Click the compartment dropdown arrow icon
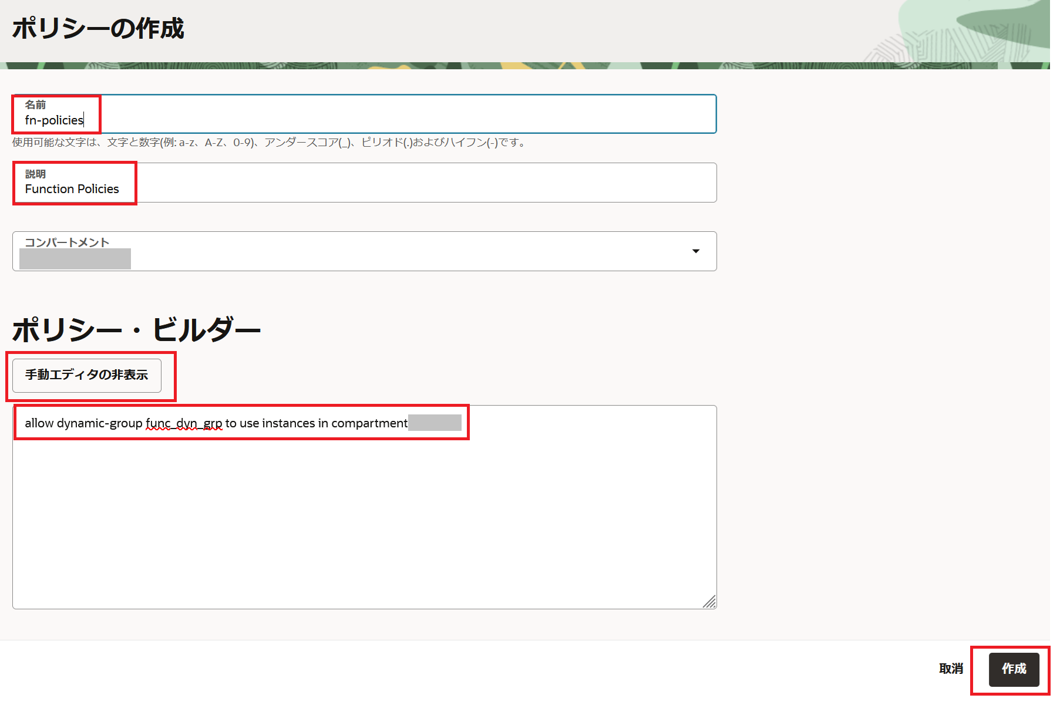The width and height of the screenshot is (1060, 705). pyautogui.click(x=696, y=251)
